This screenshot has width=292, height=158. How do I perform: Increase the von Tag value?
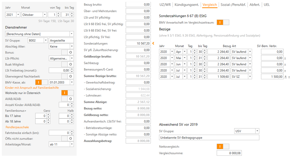pyautogui.click(x=58, y=14)
